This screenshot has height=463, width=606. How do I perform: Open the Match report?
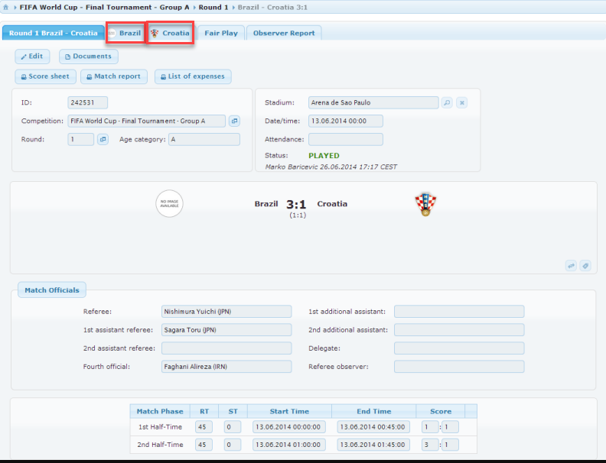pyautogui.click(x=113, y=76)
